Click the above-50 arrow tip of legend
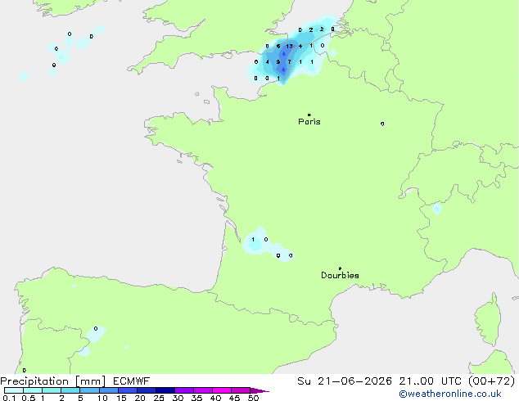Screen dimensions: 519x401 point(259,390)
